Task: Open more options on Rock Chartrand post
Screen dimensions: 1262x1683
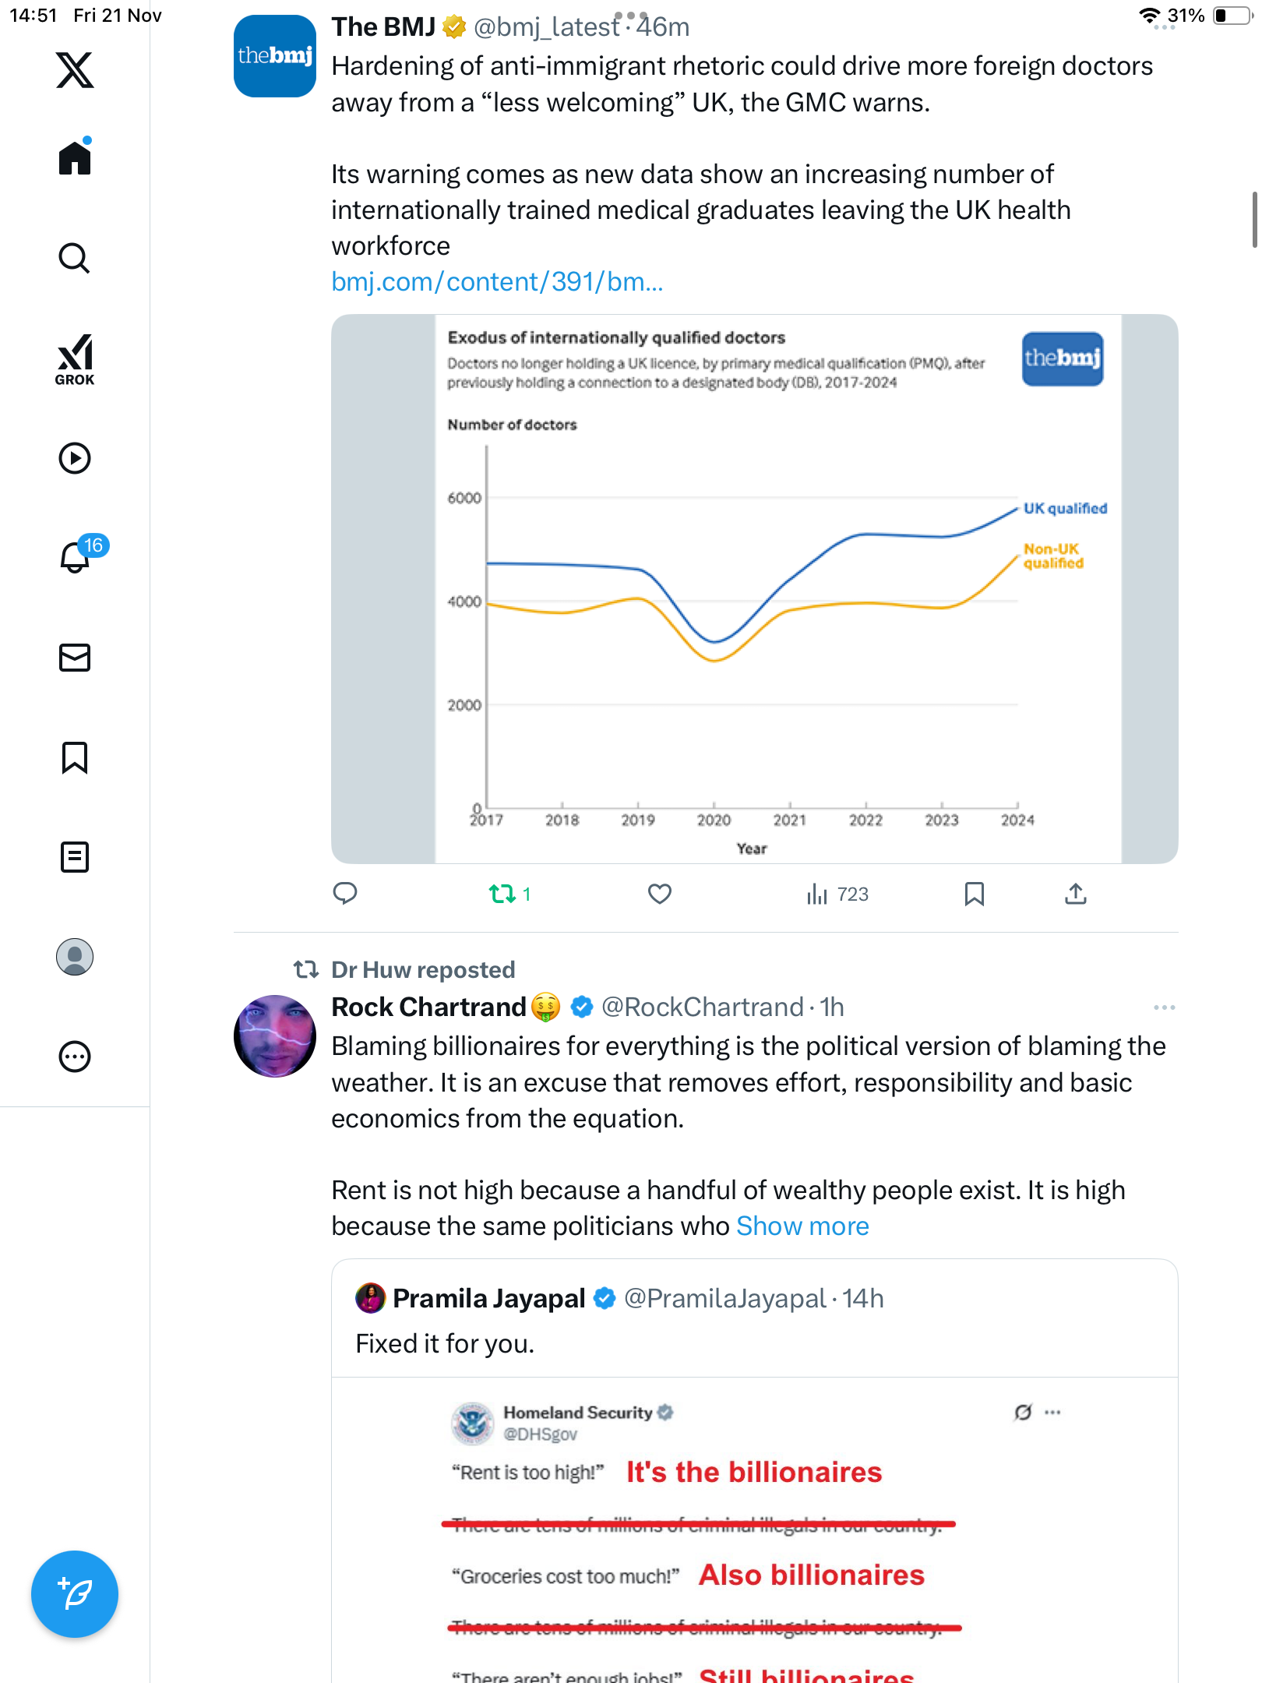Action: [x=1164, y=1007]
